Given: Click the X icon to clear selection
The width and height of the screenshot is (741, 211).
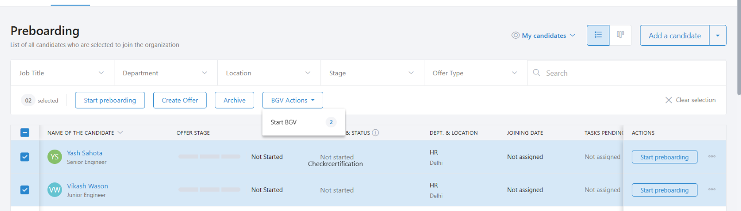Looking at the screenshot, I should click(x=668, y=100).
